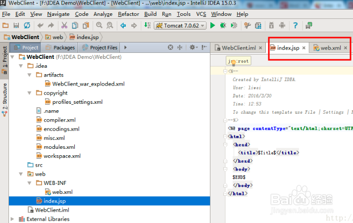
Task: Click the Open folder toolbar icon
Action: 5,25
